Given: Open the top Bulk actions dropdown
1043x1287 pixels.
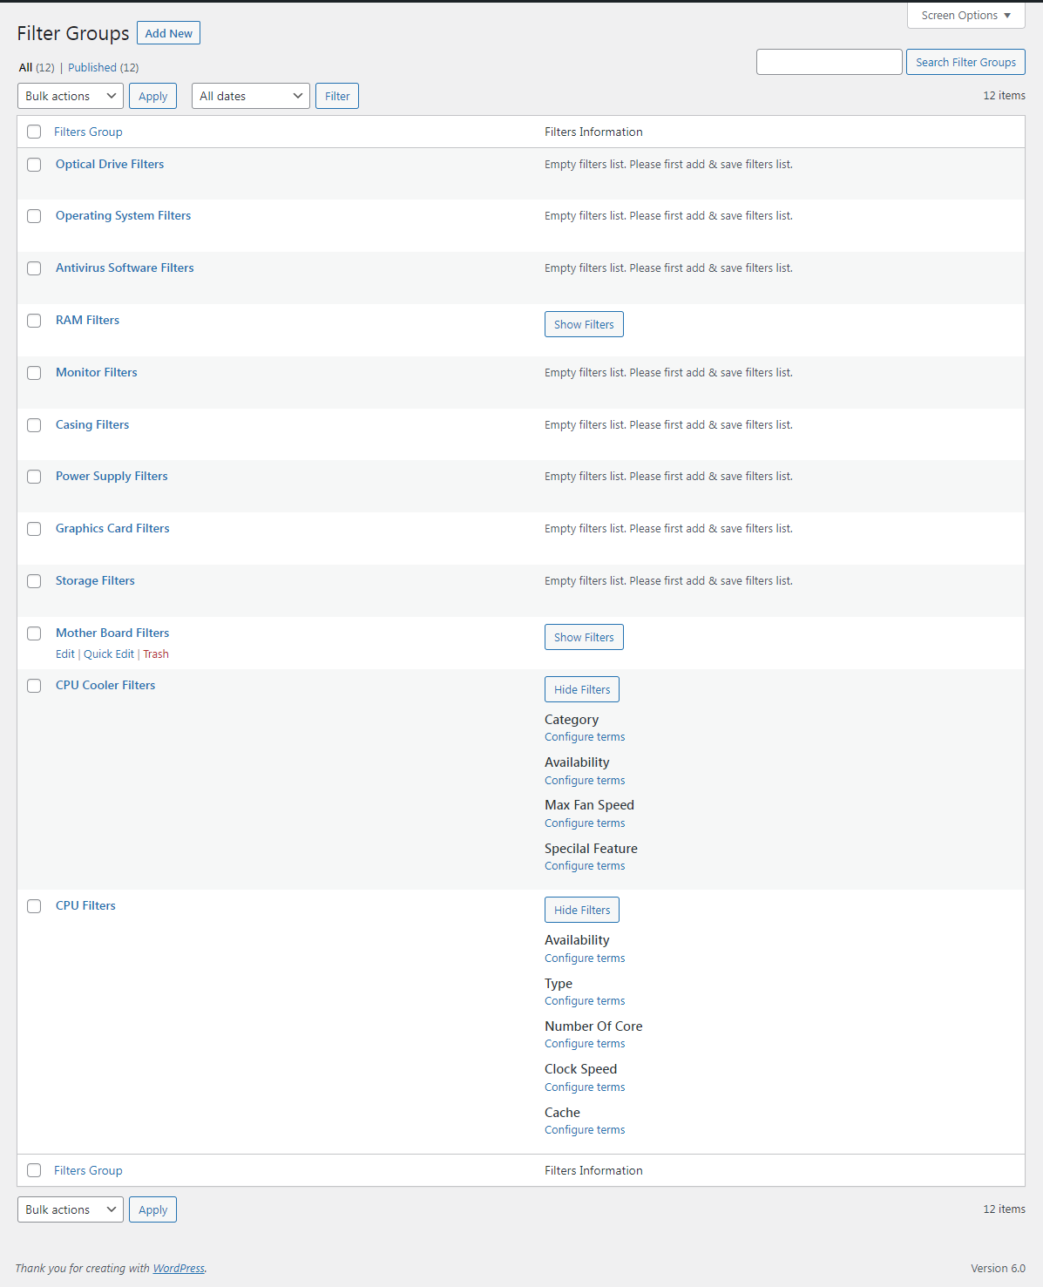Looking at the screenshot, I should click(x=71, y=96).
